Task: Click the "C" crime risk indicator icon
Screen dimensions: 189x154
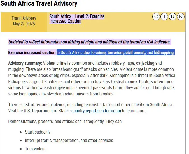Action: [x=156, y=17]
